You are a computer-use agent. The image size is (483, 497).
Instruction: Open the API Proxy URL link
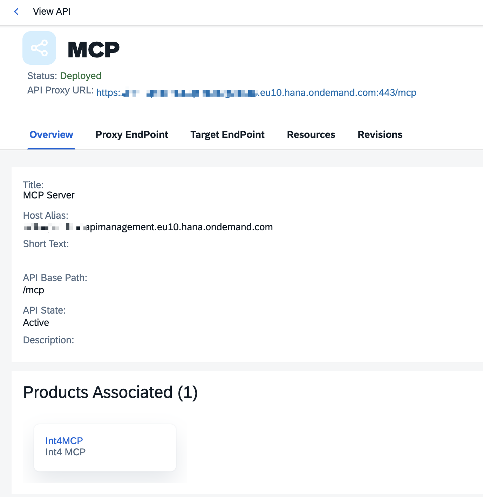point(256,92)
